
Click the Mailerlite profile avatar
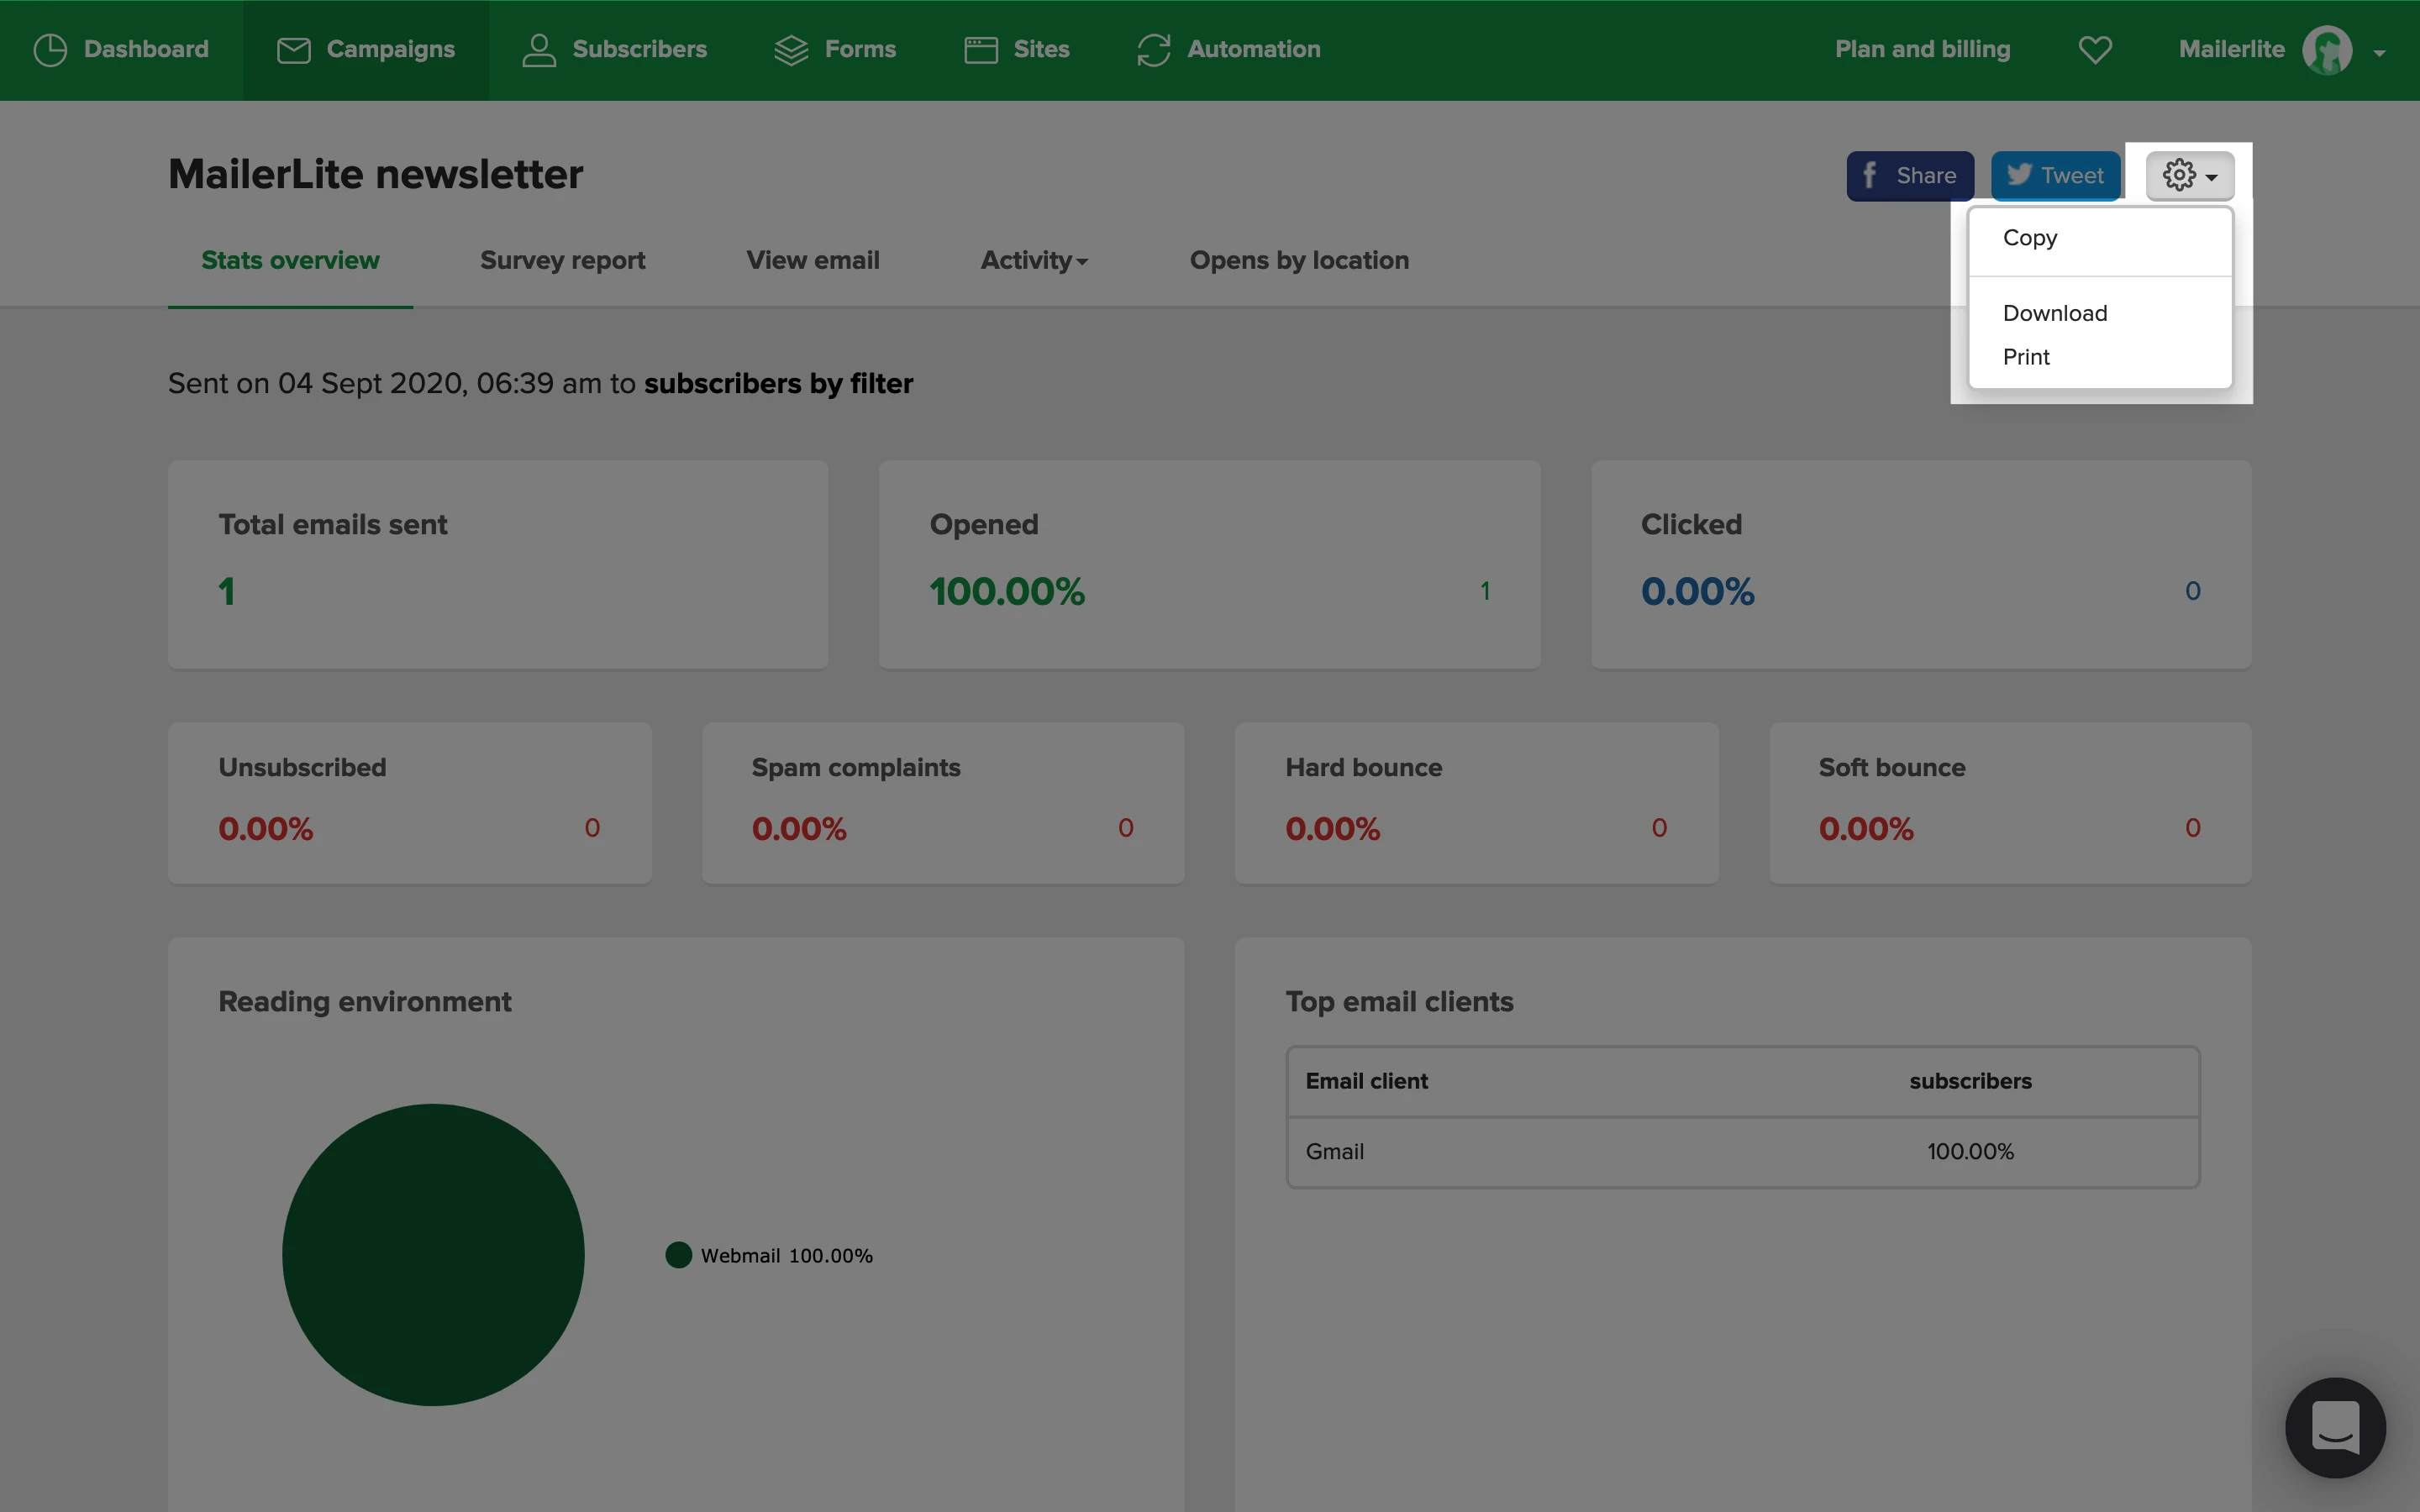point(2327,49)
